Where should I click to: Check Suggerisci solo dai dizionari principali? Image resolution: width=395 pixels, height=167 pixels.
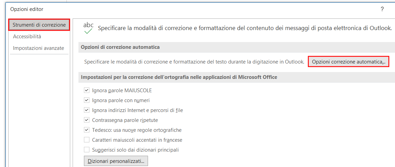tap(87, 150)
